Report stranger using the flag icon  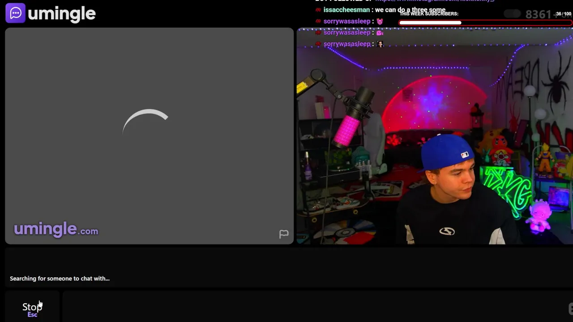pyautogui.click(x=284, y=234)
